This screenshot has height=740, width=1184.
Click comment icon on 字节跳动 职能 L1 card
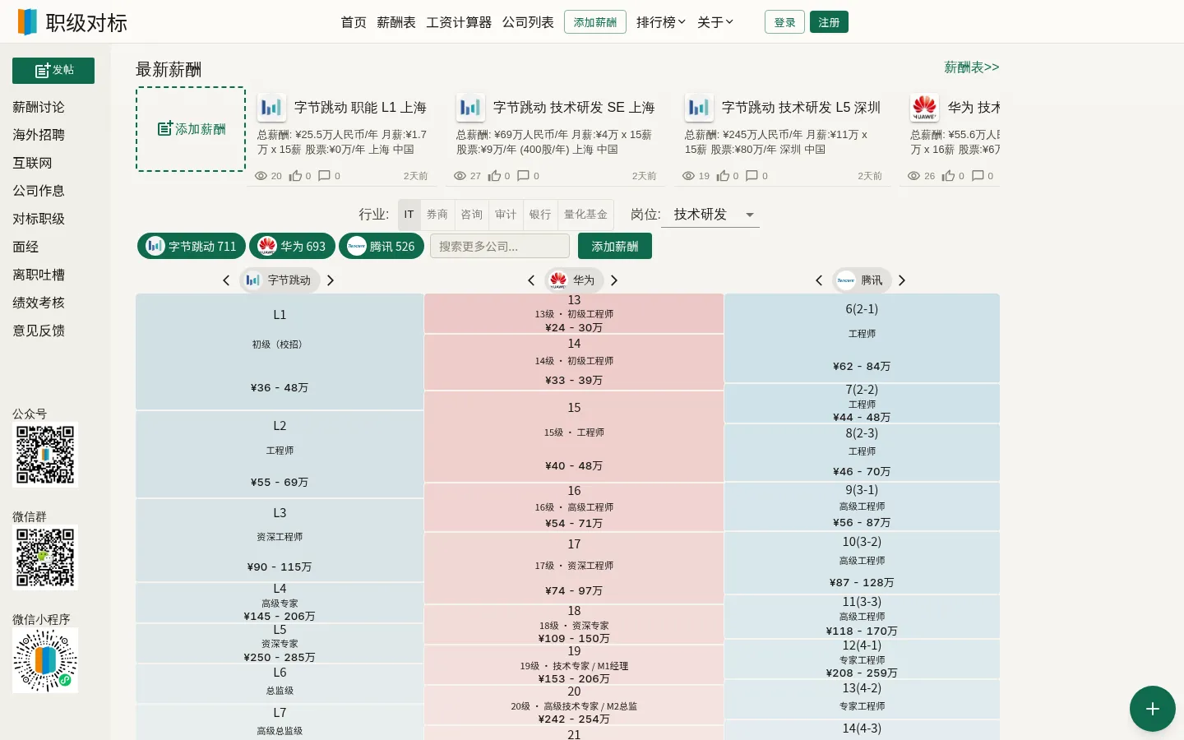point(324,176)
